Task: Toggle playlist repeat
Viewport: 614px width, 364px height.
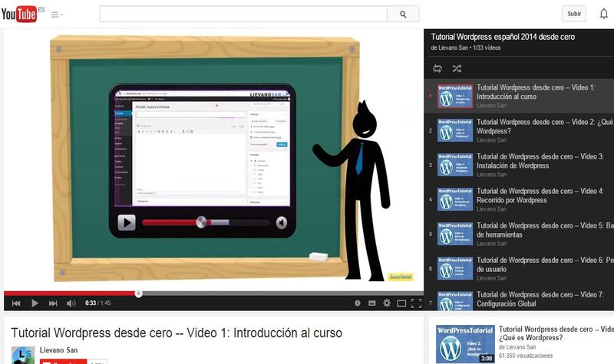Action: (x=437, y=68)
